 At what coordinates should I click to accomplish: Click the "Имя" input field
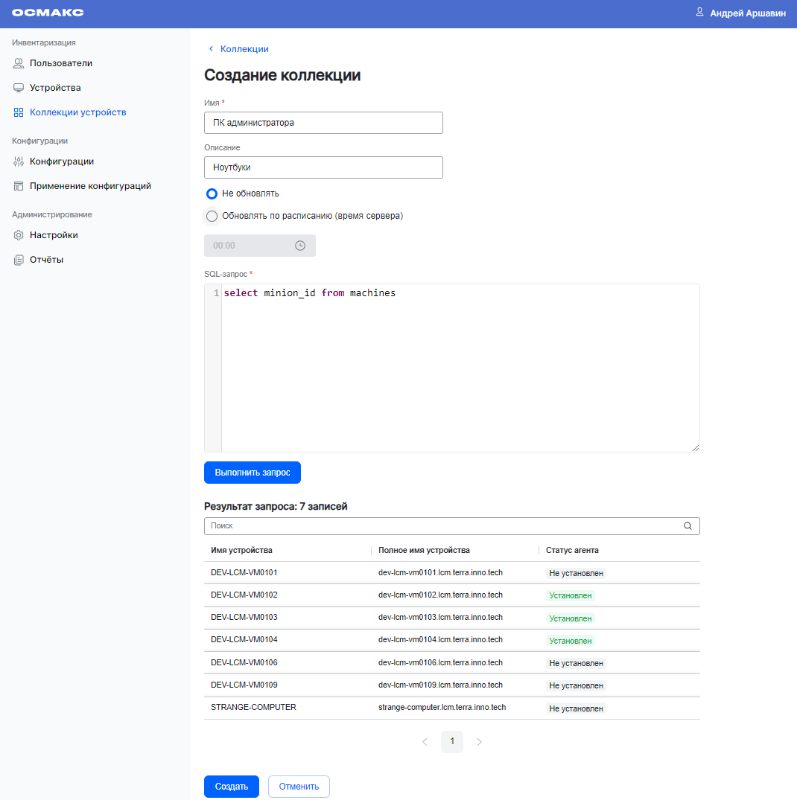coord(323,123)
